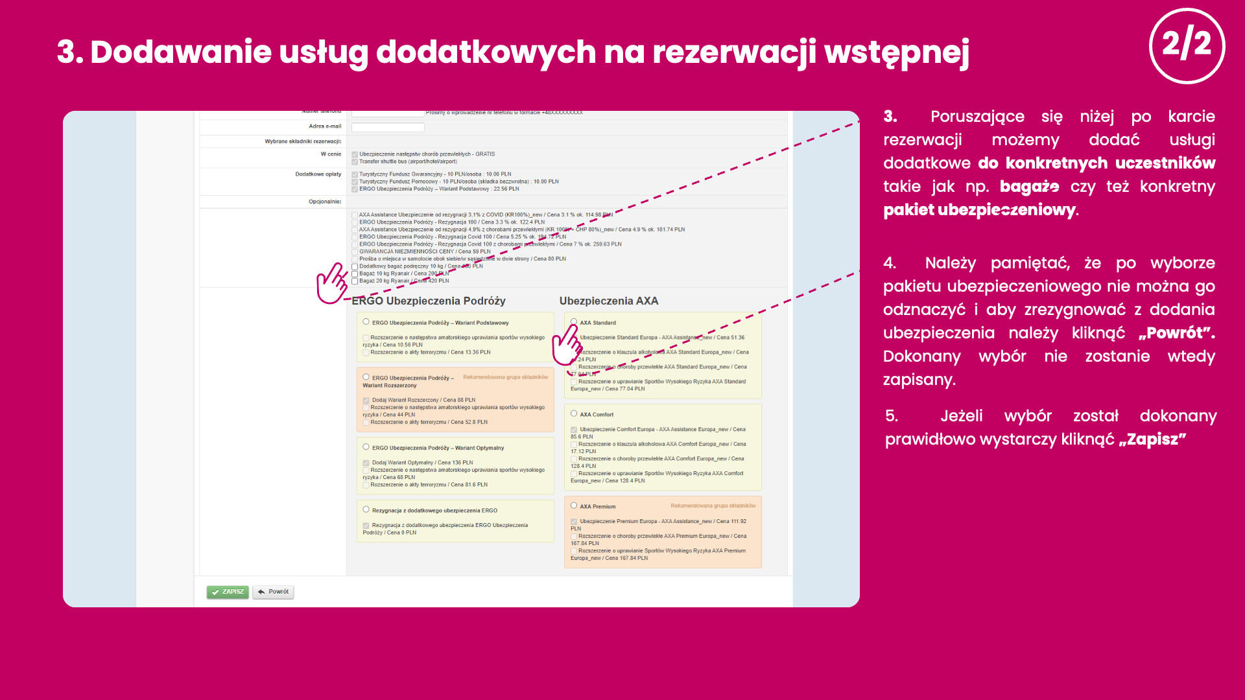Click the green ZAPISZ save button
The height and width of the screenshot is (700, 1245).
228,592
